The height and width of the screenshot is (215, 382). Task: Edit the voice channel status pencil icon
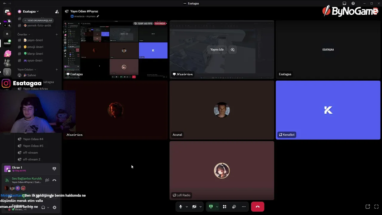pos(98,16)
